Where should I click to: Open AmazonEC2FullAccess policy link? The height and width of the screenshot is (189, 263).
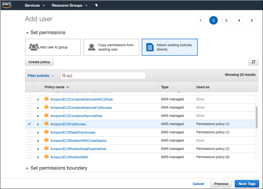point(68,124)
